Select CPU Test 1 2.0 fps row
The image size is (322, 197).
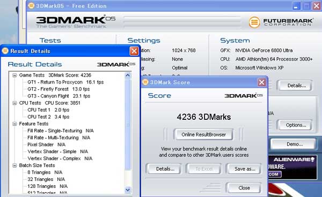pyautogui.click(x=48, y=110)
